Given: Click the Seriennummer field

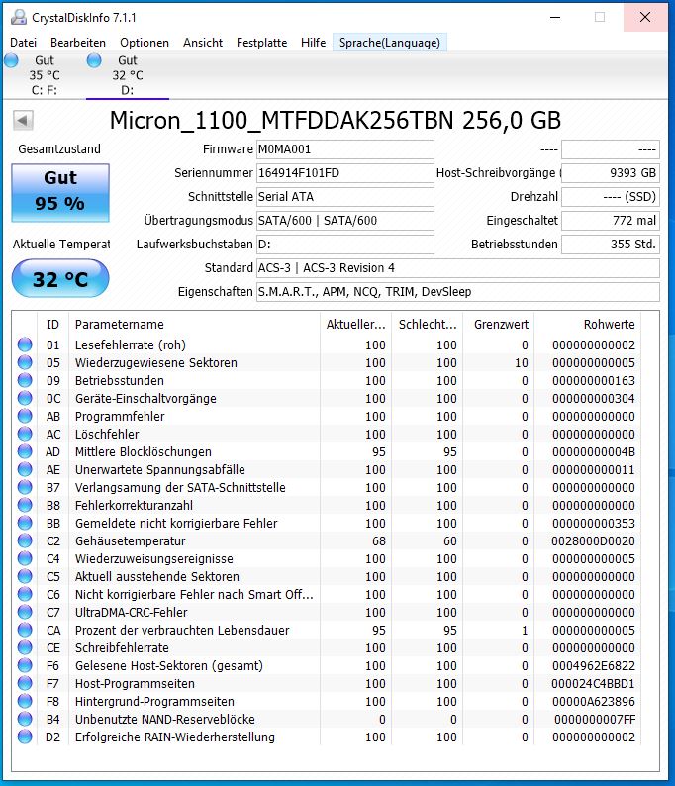Looking at the screenshot, I should pos(345,173).
